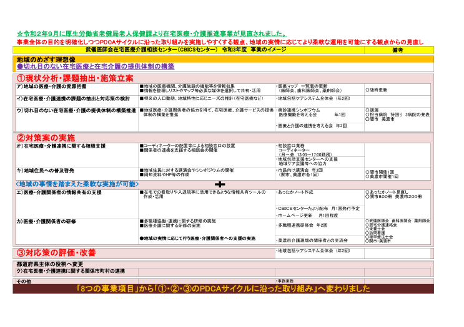The height and width of the screenshot is (327, 464).
Task: Click the black circle before 地域の実情に応じて行う
Action: pyautogui.click(x=141, y=238)
